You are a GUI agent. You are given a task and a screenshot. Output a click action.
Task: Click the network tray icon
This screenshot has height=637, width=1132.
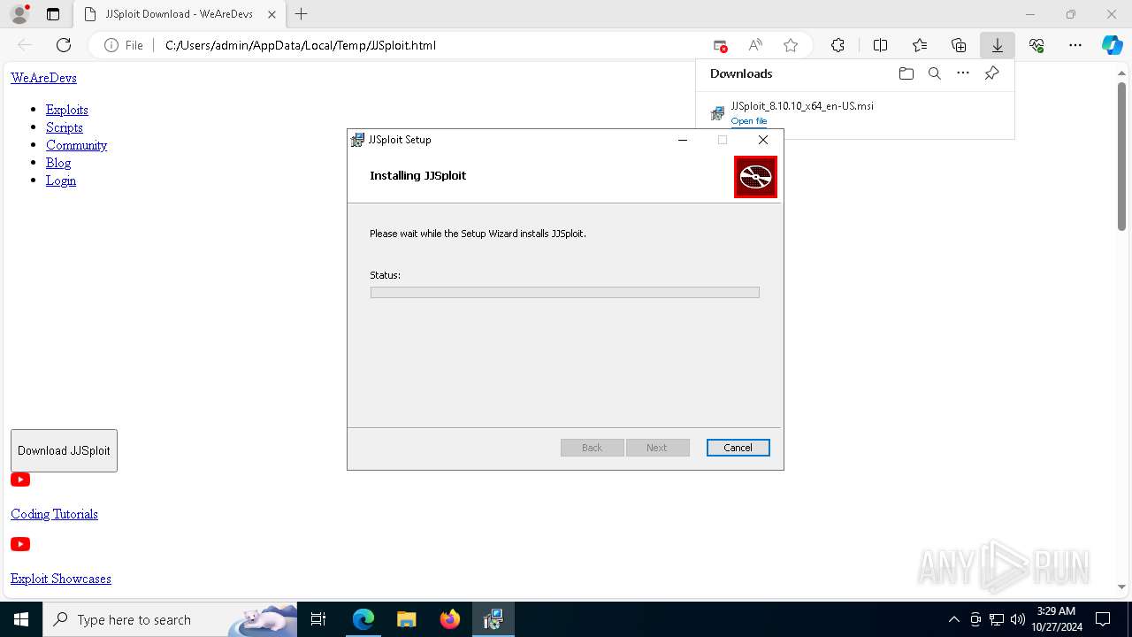coord(997,619)
